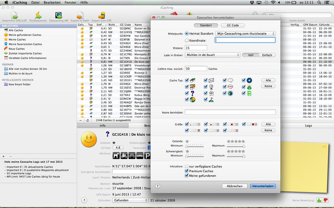This screenshot has width=334, height=208.
Task: Toggle the traditional cache (green box) checkbox
Action: pyautogui.click(x=187, y=80)
